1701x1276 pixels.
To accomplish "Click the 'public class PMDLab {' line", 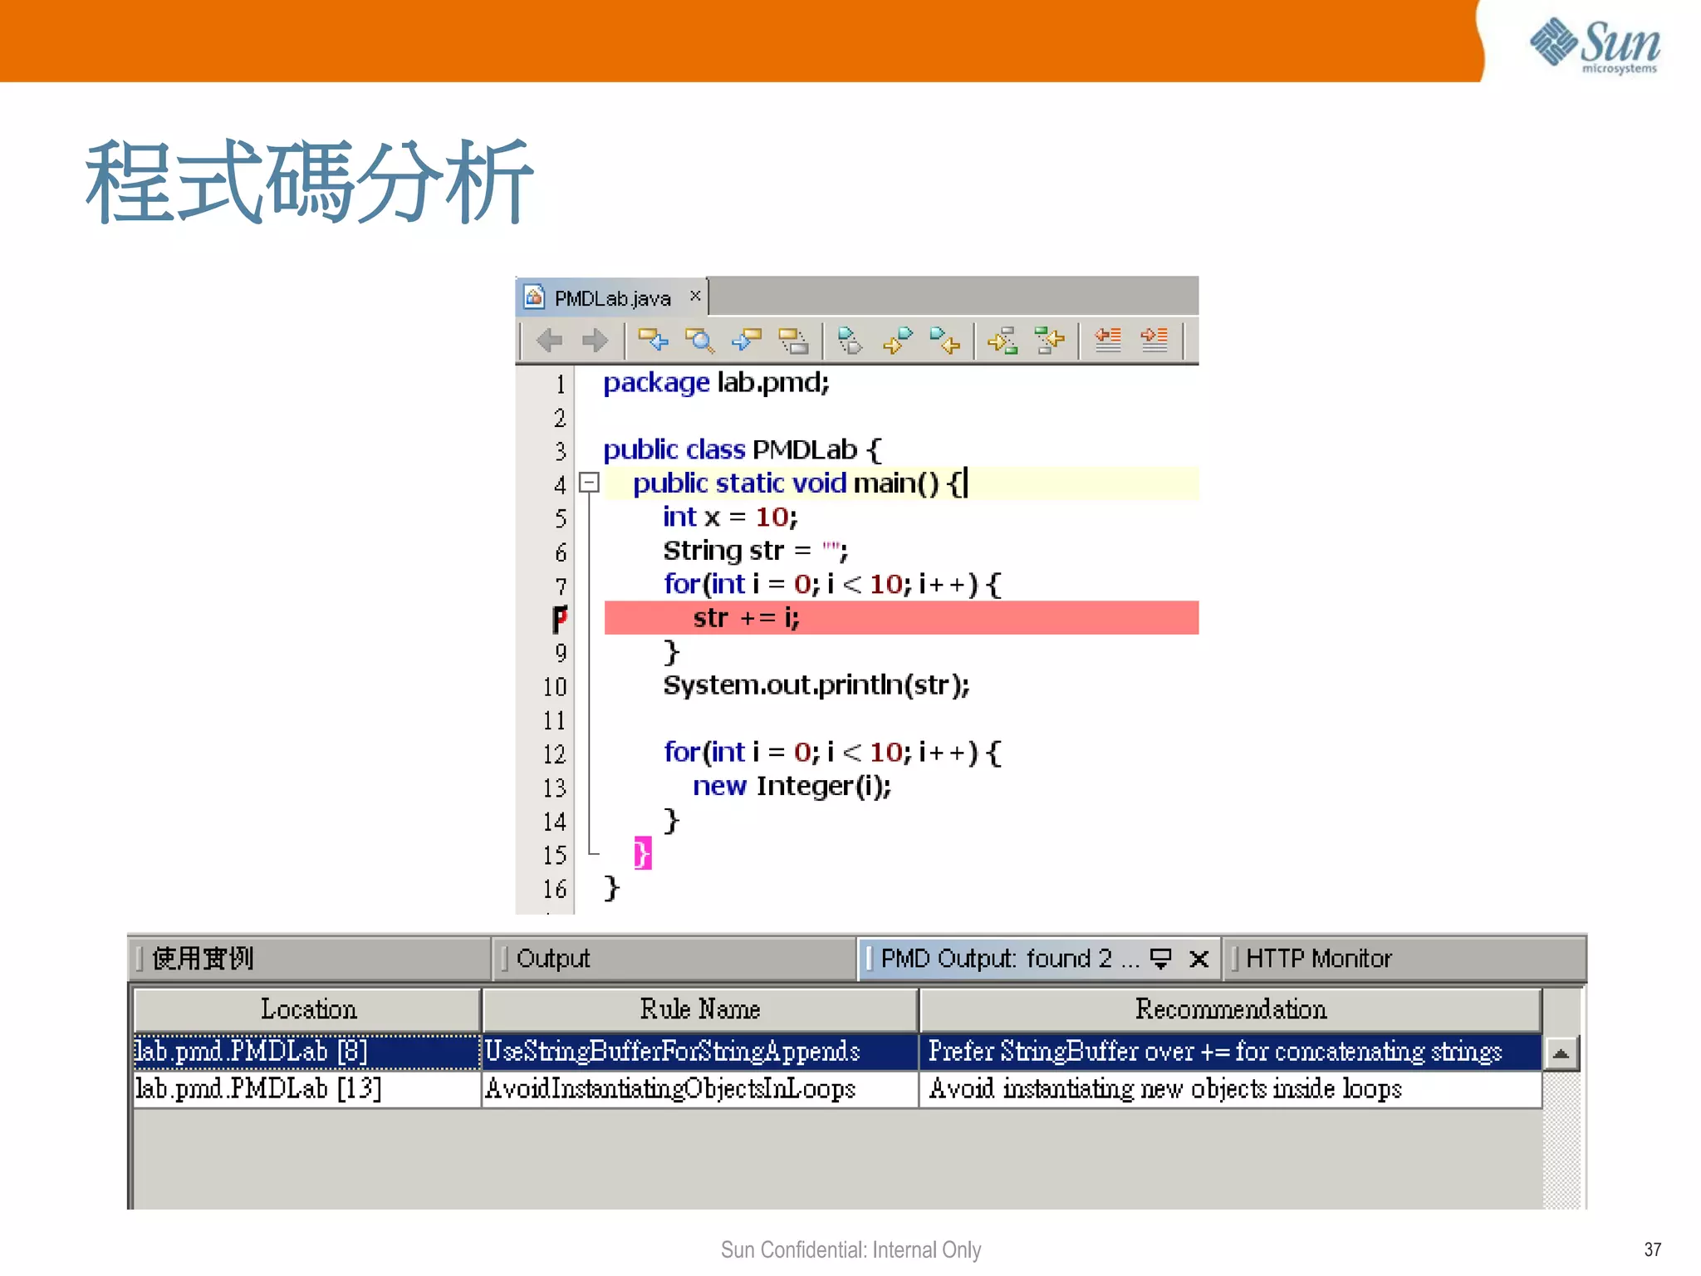I will [743, 450].
